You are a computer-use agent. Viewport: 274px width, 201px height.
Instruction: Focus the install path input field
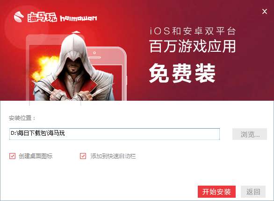tap(115, 134)
